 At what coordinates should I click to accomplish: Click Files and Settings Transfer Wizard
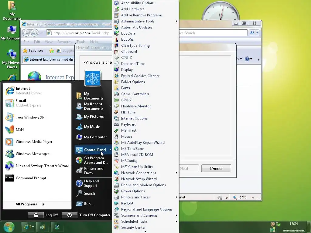coord(37,166)
